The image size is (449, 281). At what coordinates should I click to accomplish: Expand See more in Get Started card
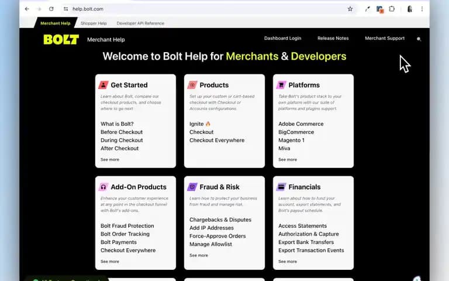(110, 159)
